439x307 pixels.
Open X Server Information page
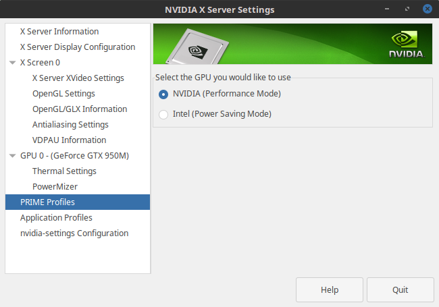[59, 32]
